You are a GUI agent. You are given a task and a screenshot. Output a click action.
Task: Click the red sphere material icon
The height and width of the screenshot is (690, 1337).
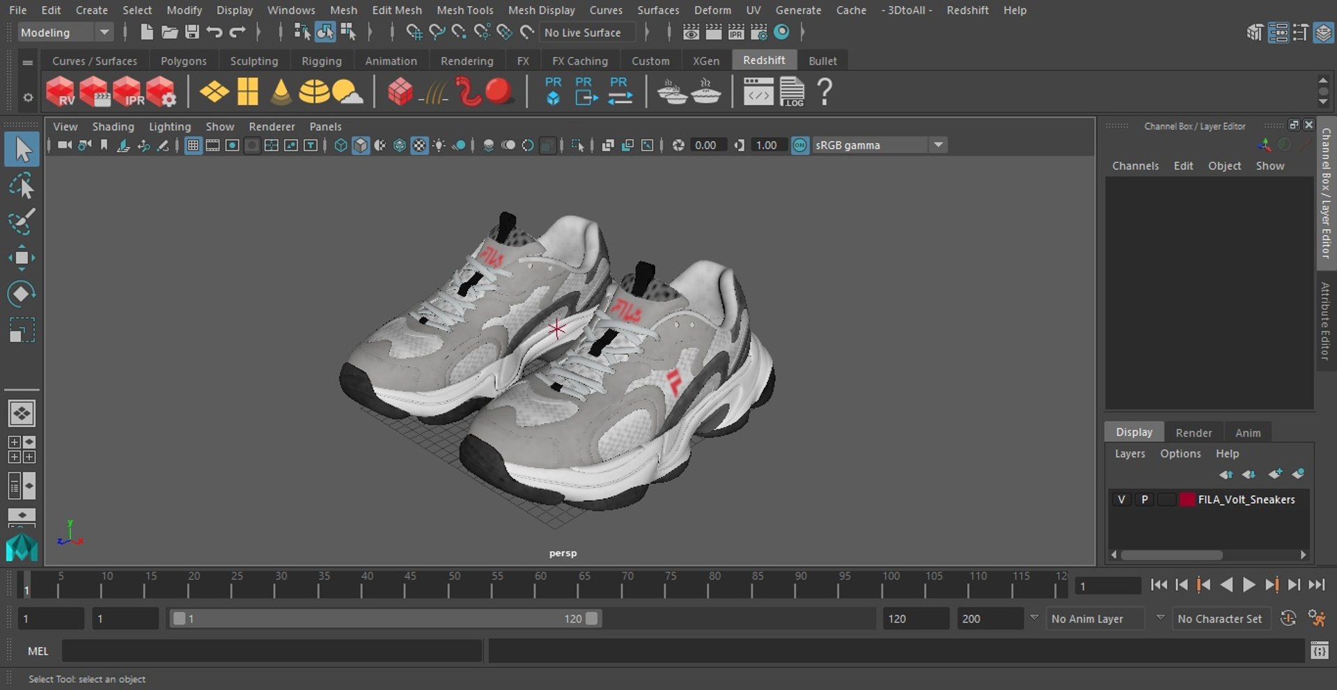(499, 92)
